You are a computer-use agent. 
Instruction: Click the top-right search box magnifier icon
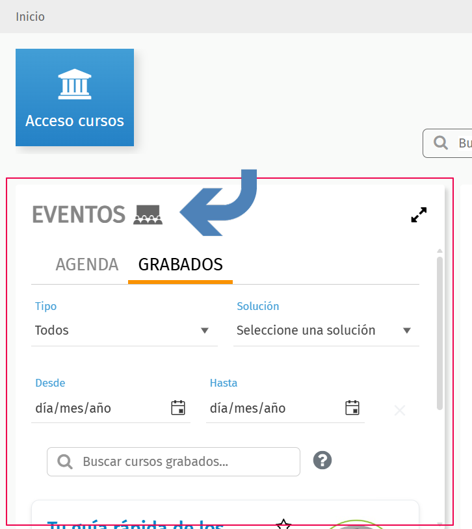(x=441, y=143)
